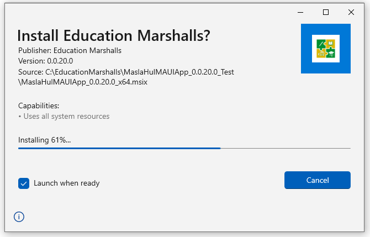The width and height of the screenshot is (370, 237).
Task: Click the 'Installing 61%...' status text
Action: coord(45,140)
